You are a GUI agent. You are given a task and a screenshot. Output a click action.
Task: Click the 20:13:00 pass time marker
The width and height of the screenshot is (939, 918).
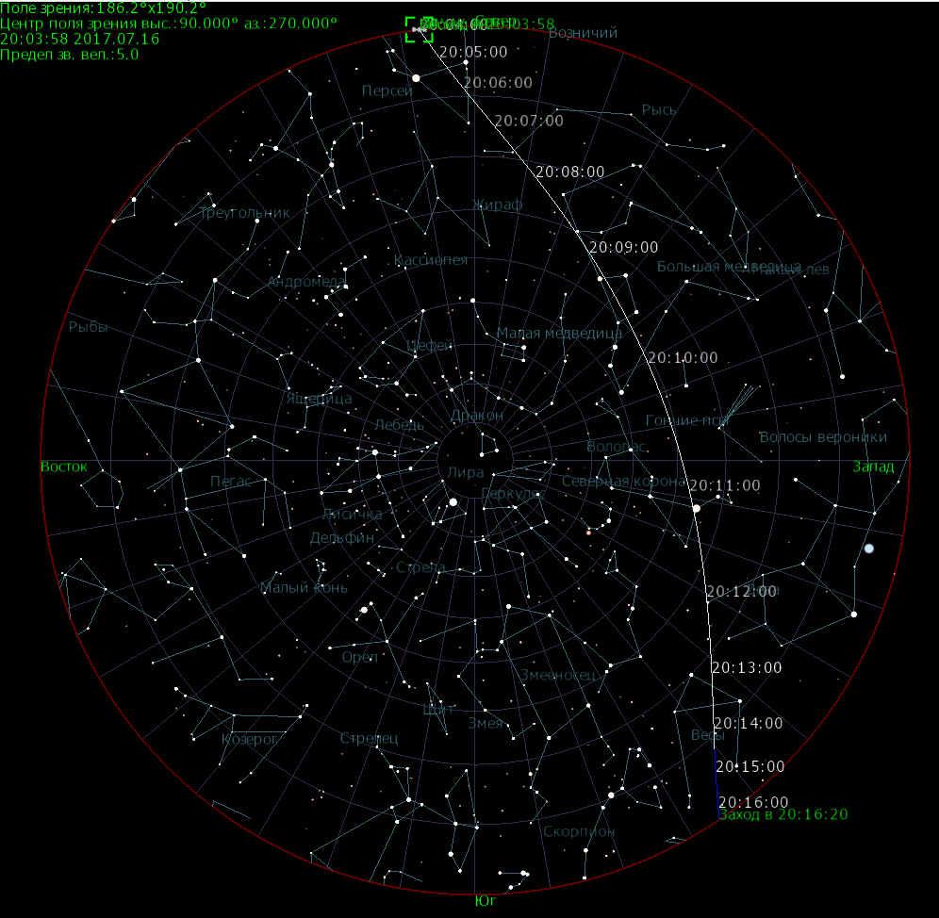point(746,667)
